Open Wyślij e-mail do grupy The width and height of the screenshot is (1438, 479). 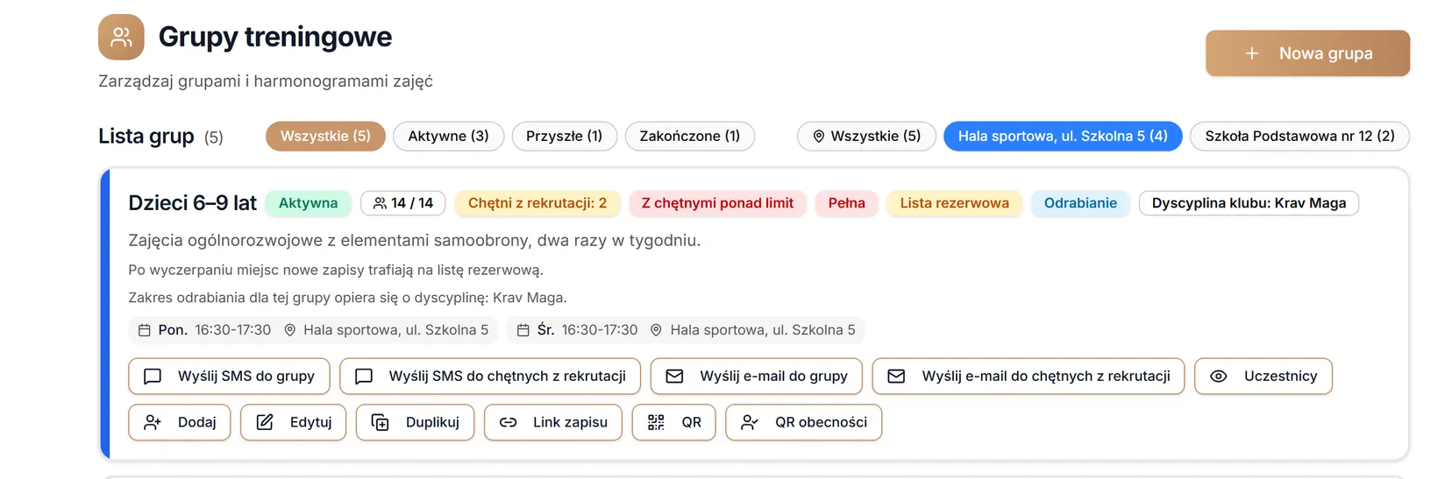pos(757,377)
